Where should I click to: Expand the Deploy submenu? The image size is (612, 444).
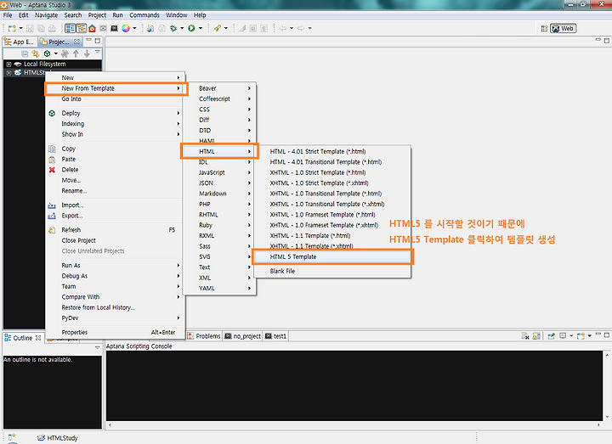coord(114,113)
